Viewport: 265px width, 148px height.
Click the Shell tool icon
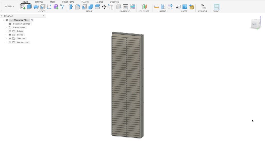[84, 7]
